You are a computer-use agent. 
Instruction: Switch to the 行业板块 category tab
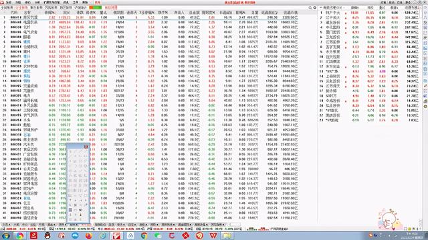point(21,7)
